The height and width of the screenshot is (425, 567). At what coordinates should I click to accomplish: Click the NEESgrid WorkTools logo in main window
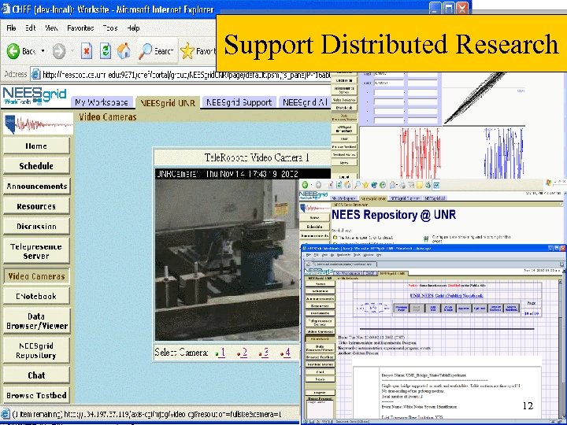(35, 96)
